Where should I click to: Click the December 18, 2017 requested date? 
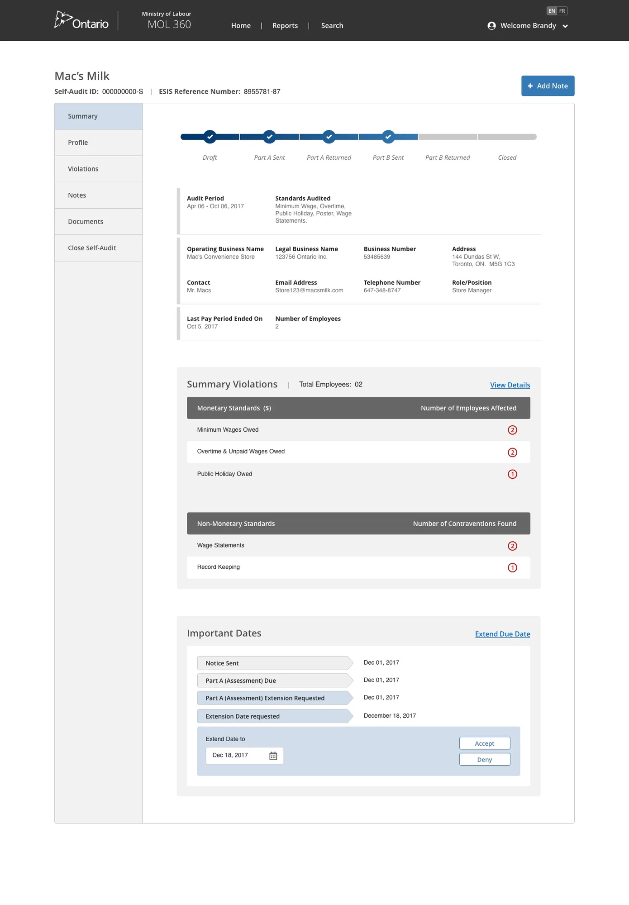390,716
